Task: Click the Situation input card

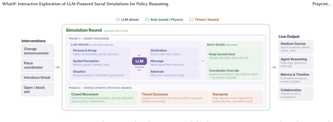Action: [100, 73]
